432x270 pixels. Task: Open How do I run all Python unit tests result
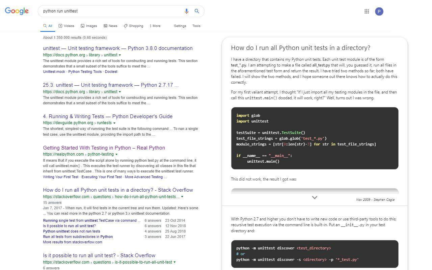118,190
